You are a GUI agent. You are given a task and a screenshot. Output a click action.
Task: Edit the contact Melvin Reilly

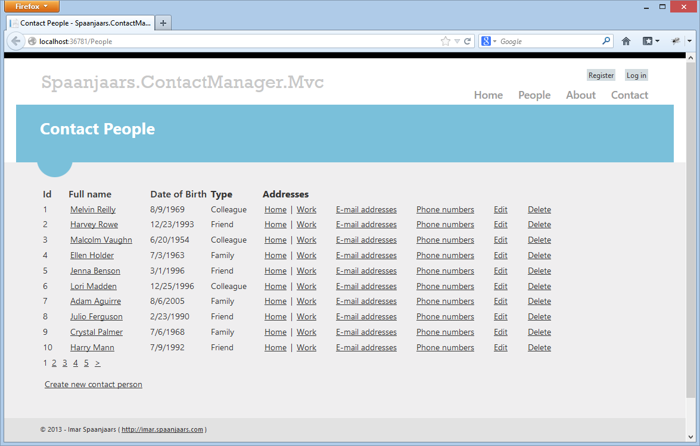tap(500, 209)
